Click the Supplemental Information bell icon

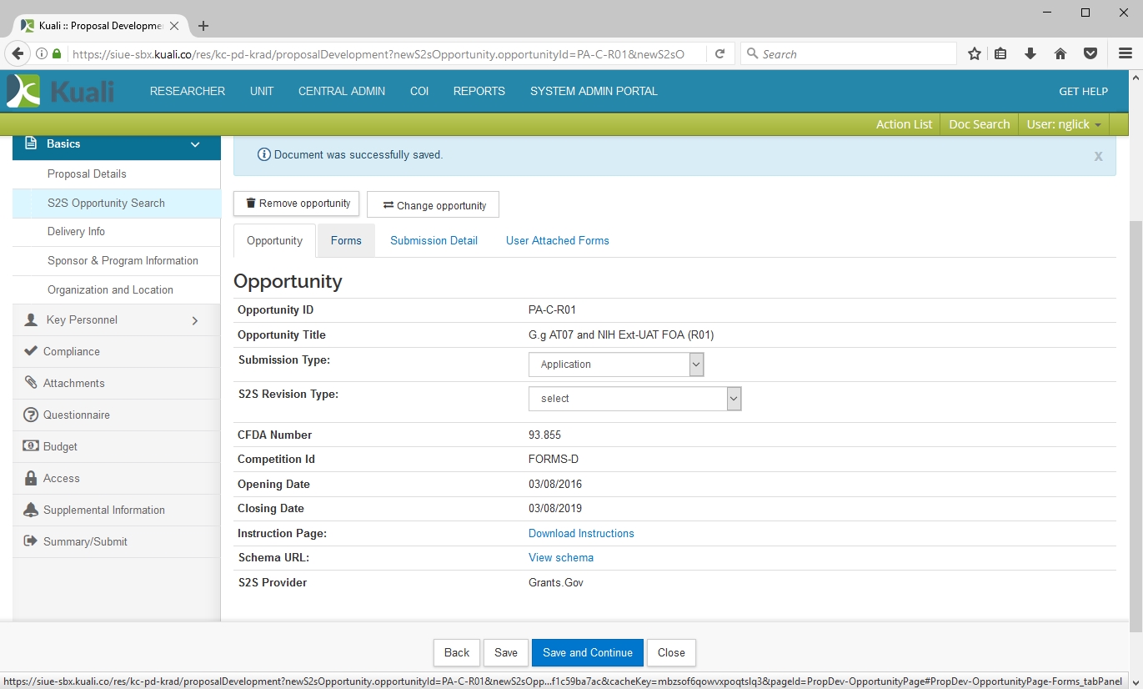(31, 510)
